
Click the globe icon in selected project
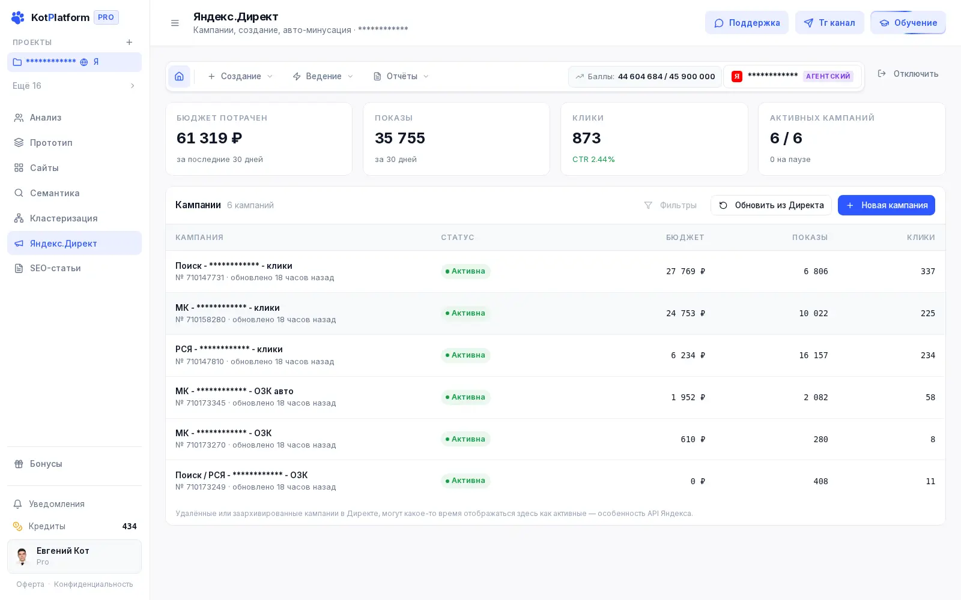tap(84, 62)
